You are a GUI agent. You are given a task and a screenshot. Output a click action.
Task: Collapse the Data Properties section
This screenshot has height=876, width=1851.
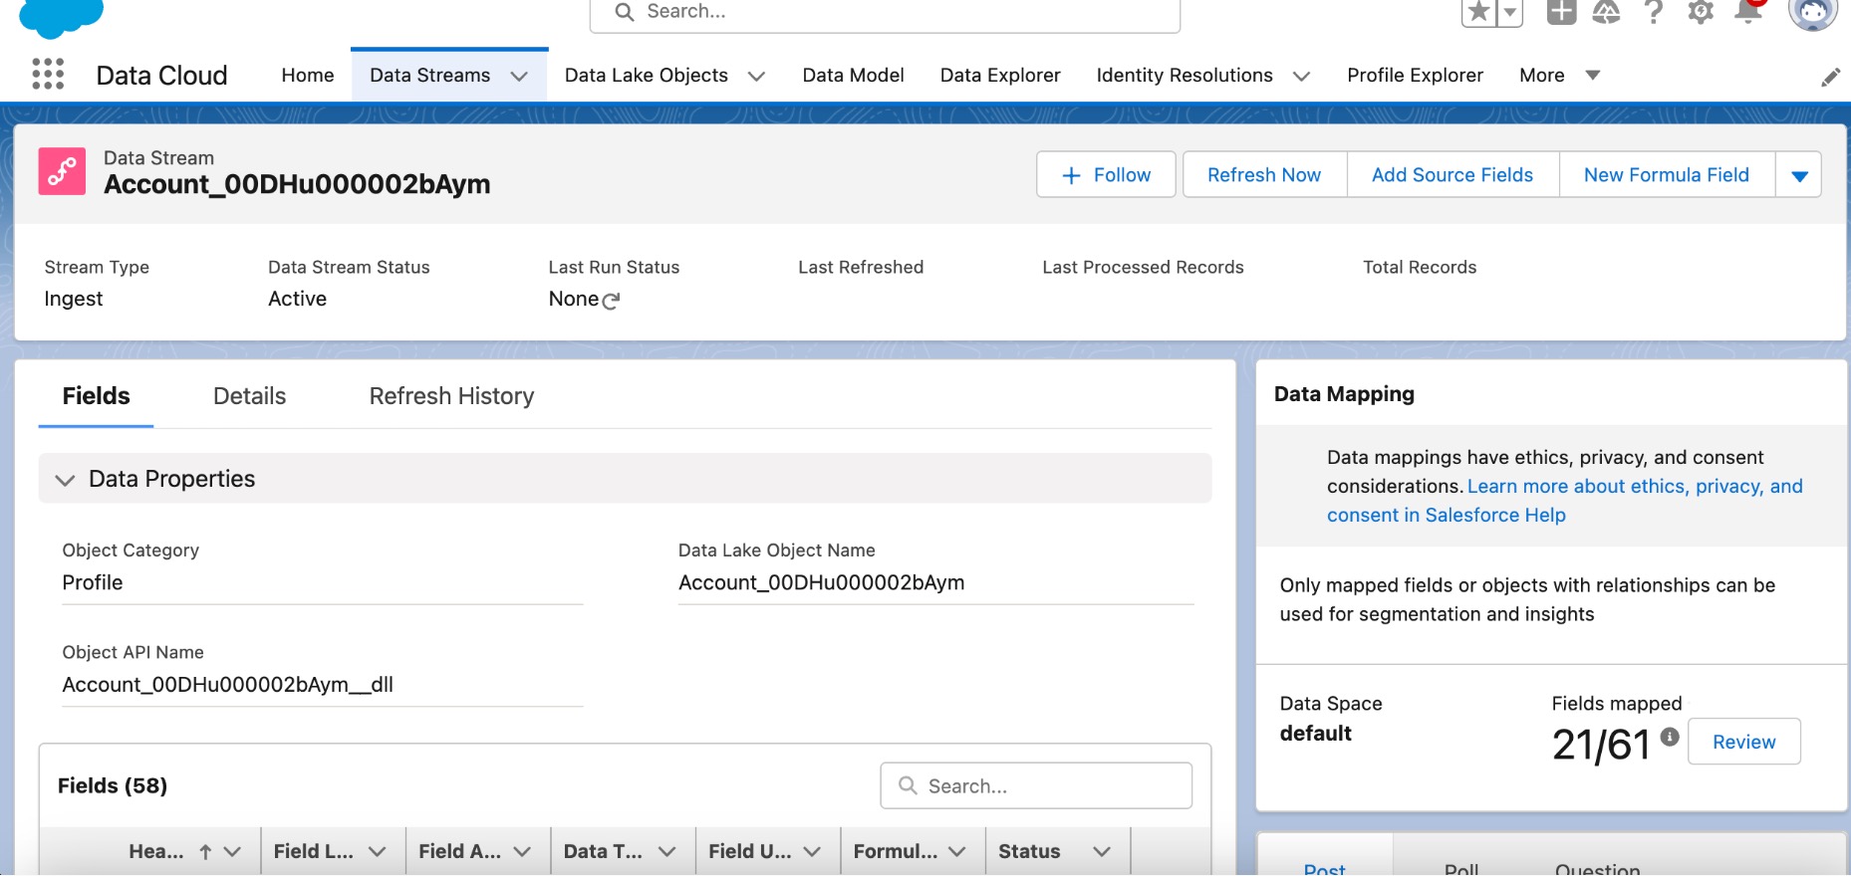[66, 480]
